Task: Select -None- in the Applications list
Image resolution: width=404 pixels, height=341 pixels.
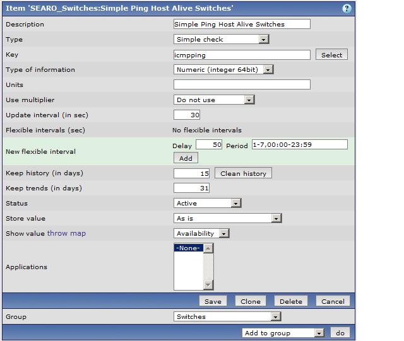Action: tap(188, 248)
